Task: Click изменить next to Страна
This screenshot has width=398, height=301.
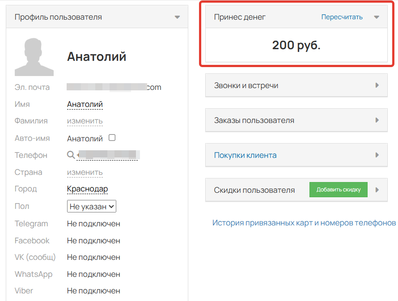Action: [x=85, y=172]
